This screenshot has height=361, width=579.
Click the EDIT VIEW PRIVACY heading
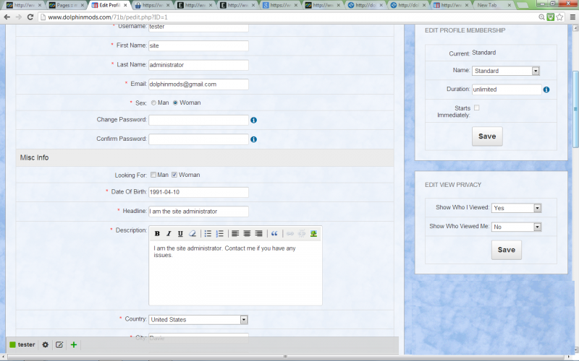453,185
